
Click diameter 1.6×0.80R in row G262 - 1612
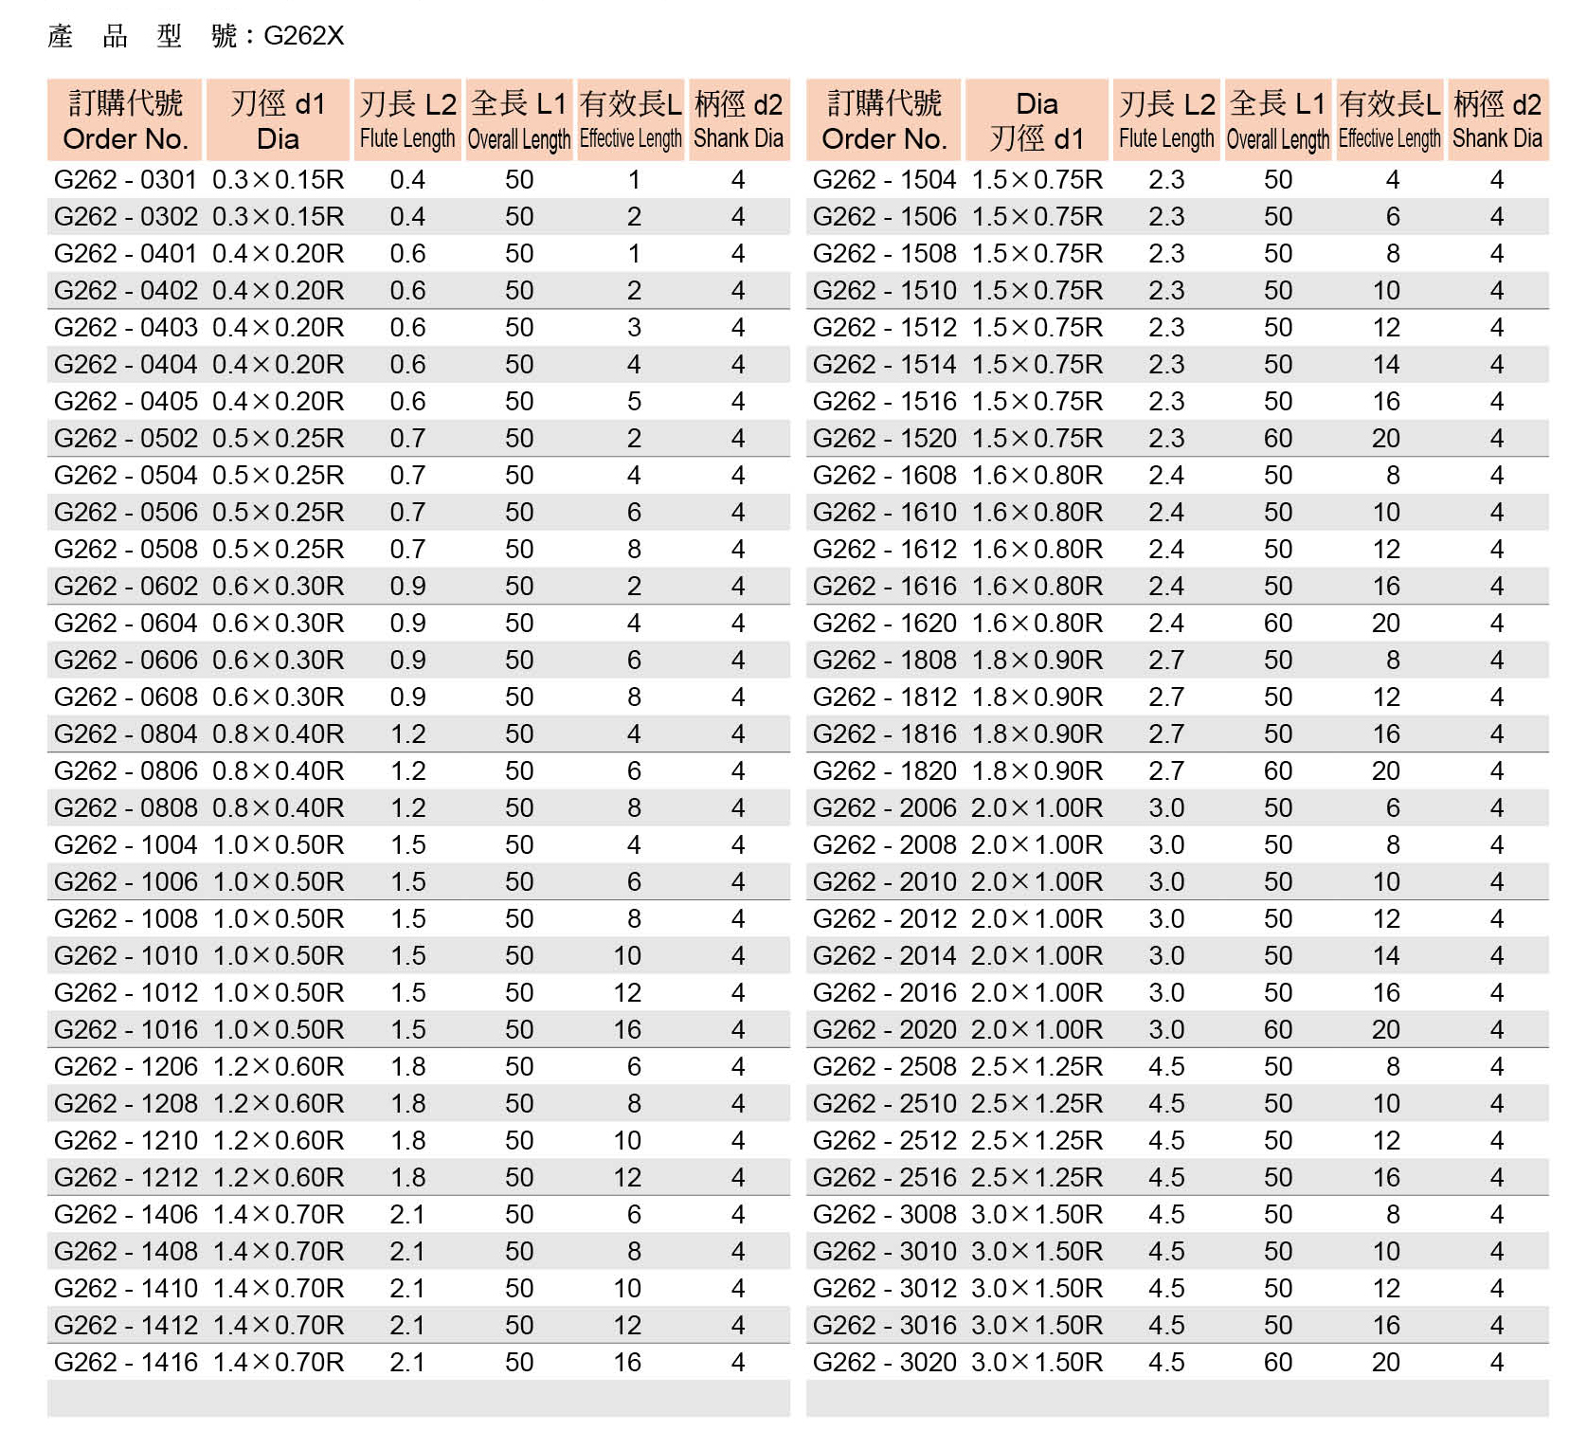pyautogui.click(x=1037, y=550)
